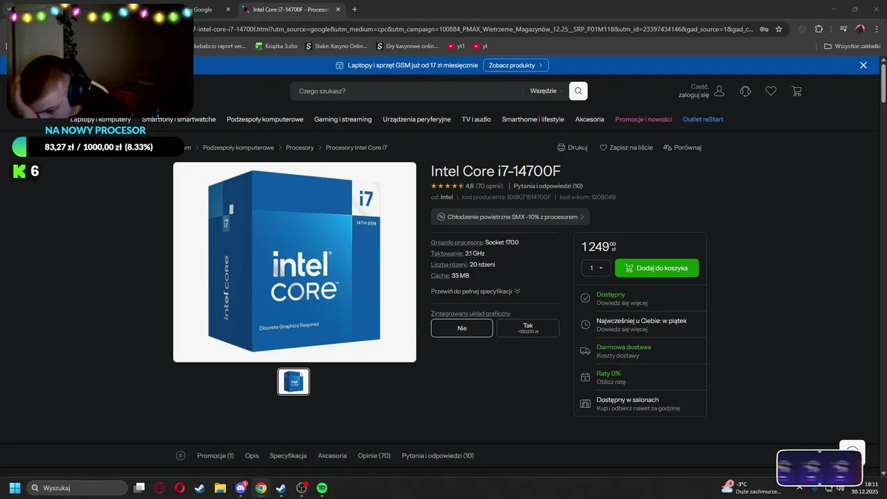Open Chrome extensions puzzle icon

coord(819,29)
